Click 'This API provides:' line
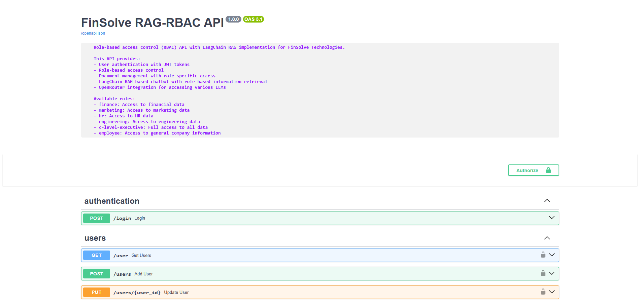 point(117,59)
